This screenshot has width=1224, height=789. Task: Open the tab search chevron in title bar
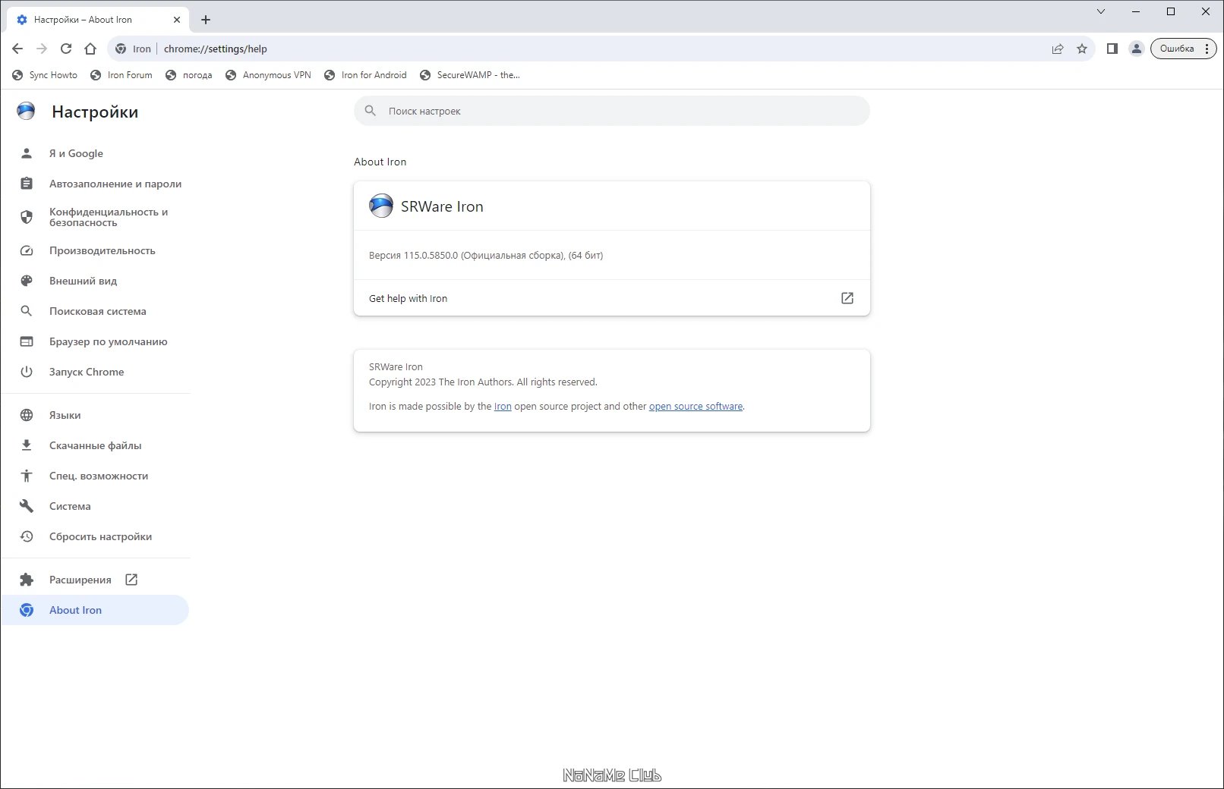tap(1101, 11)
